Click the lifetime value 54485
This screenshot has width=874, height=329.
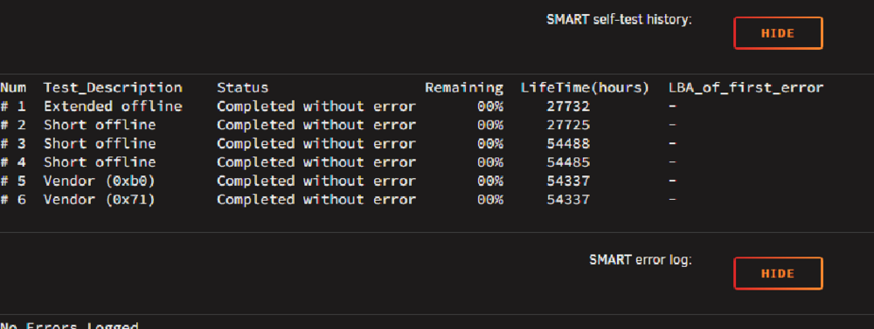[x=568, y=162]
